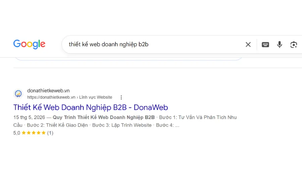This screenshot has width=302, height=170.
Task: Click snippet text Bước 3: Lập Trình Website
Action: (122, 125)
